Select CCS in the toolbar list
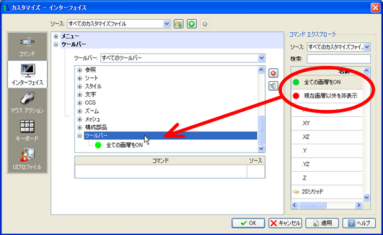Image resolution: width=383 pixels, height=235 pixels. 90,103
